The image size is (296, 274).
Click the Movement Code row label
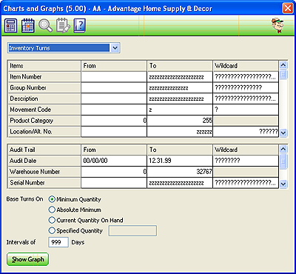pyautogui.click(x=44, y=110)
